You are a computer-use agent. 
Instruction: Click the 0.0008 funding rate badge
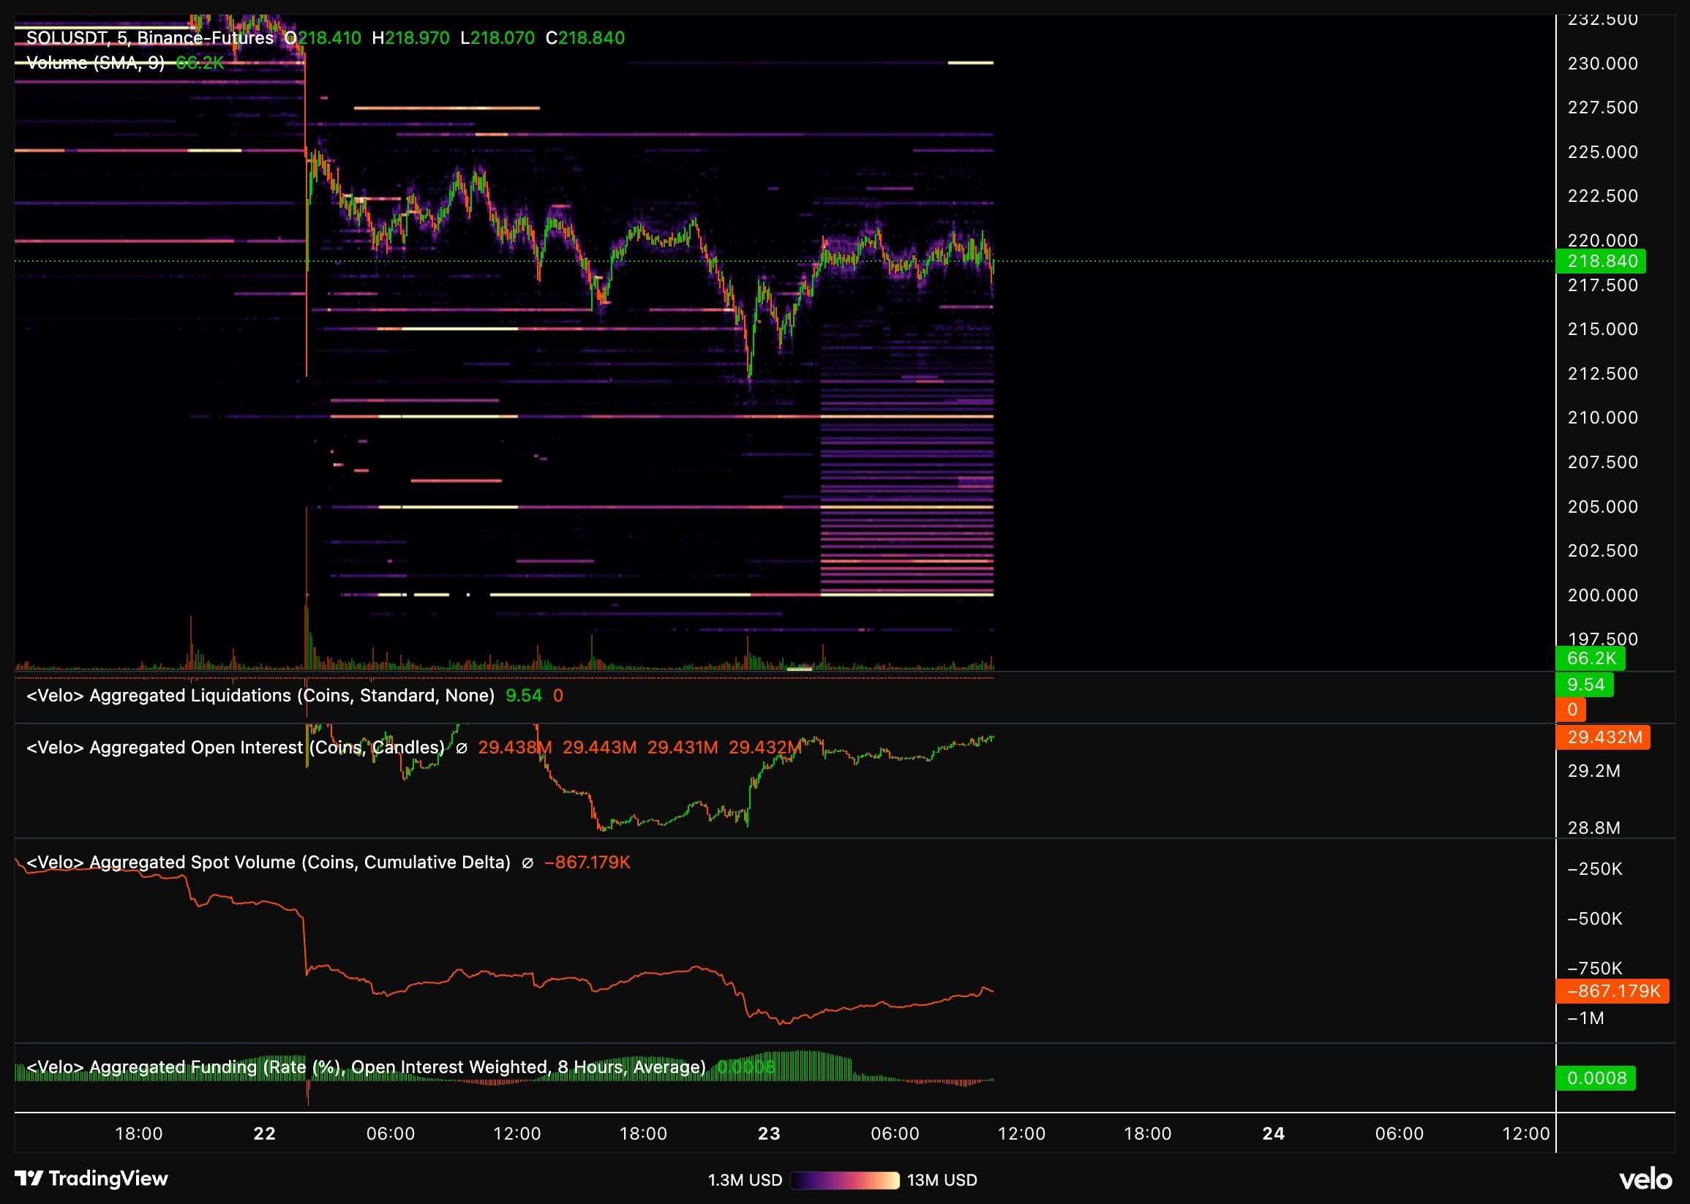(1597, 1079)
